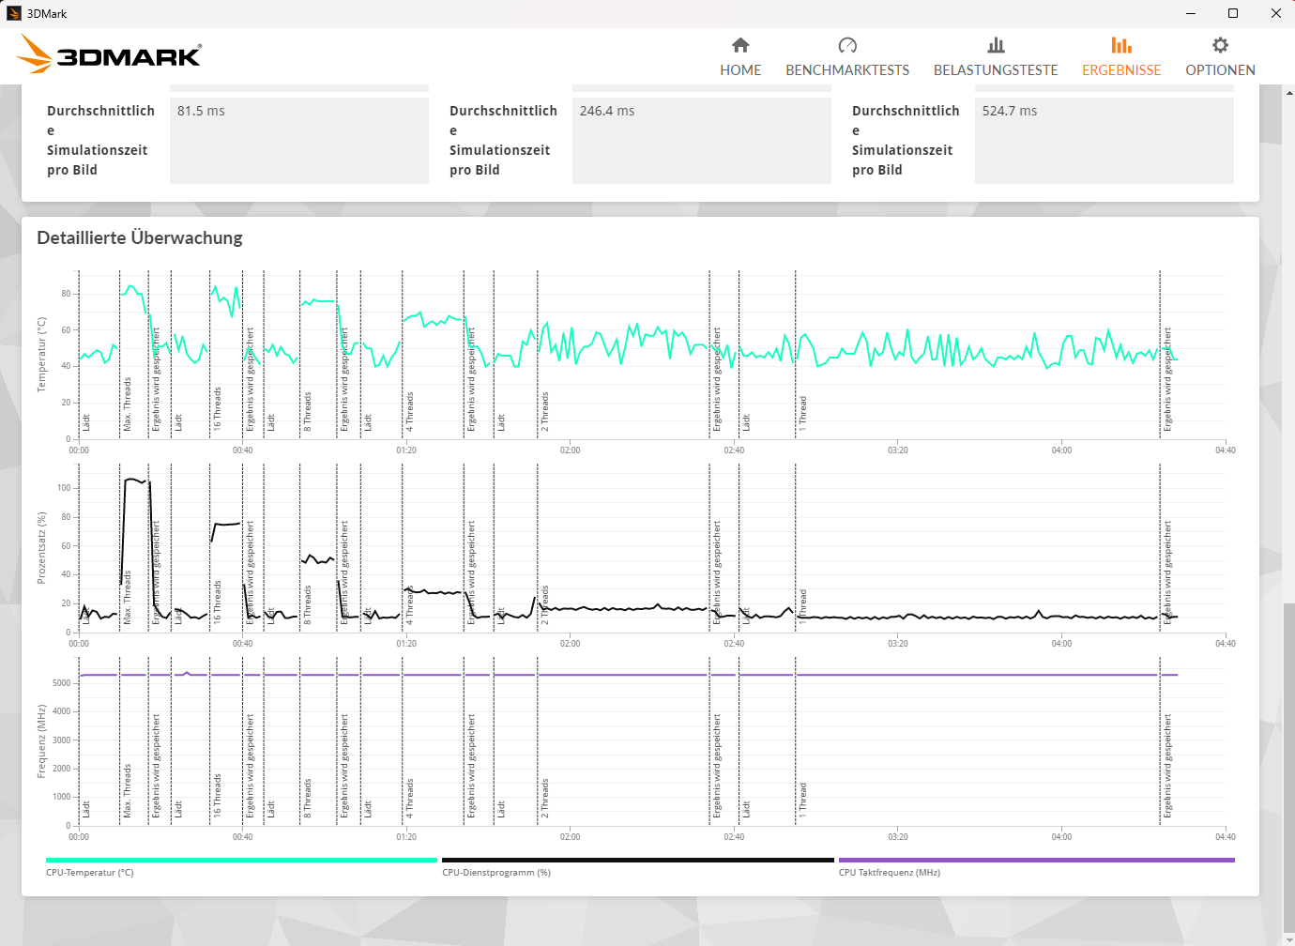The height and width of the screenshot is (946, 1295).
Task: Switch to the HOME navigation tab
Action: 740,69
